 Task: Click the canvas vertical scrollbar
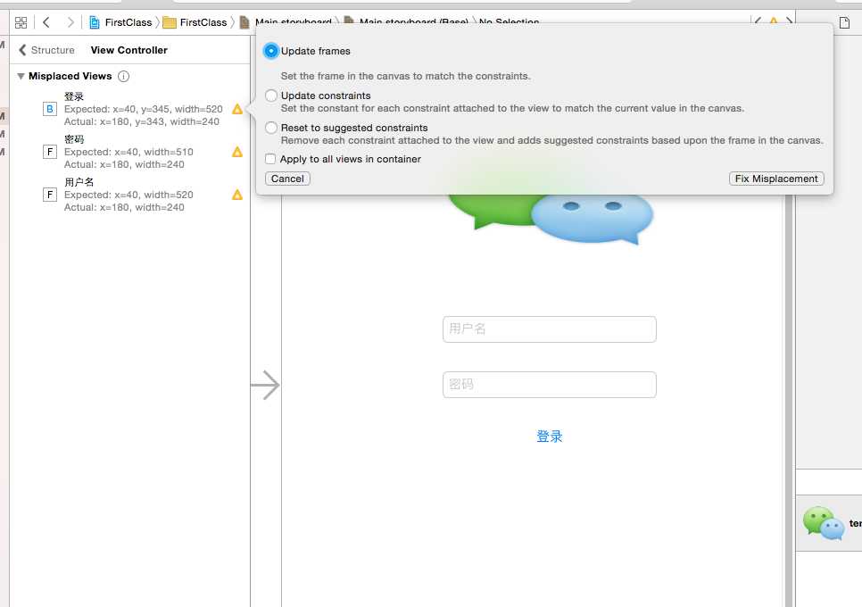pyautogui.click(x=788, y=400)
